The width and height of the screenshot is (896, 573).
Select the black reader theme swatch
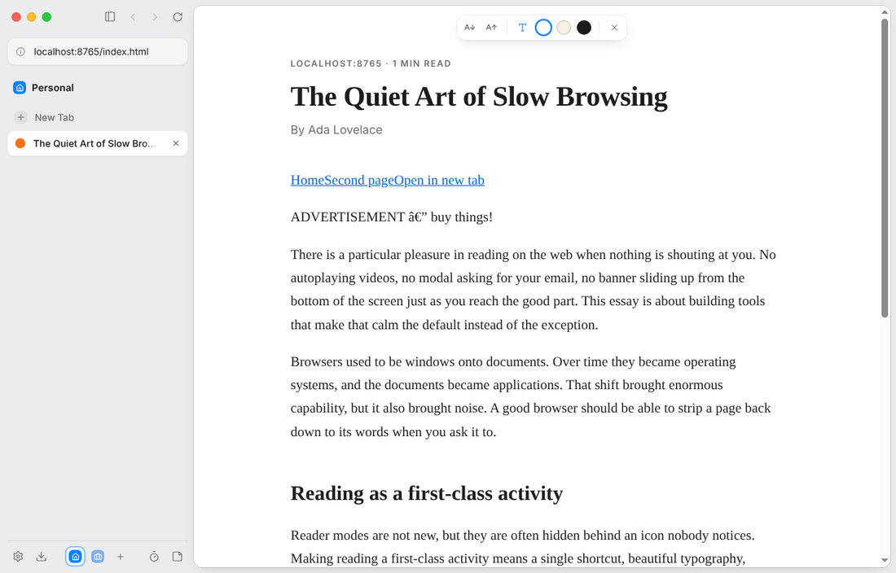click(584, 28)
